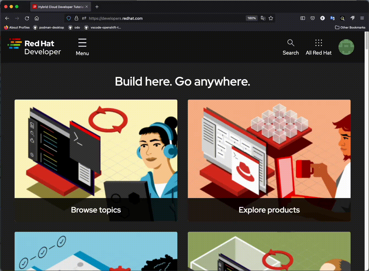Click the page translate icon in address bar

point(263,18)
